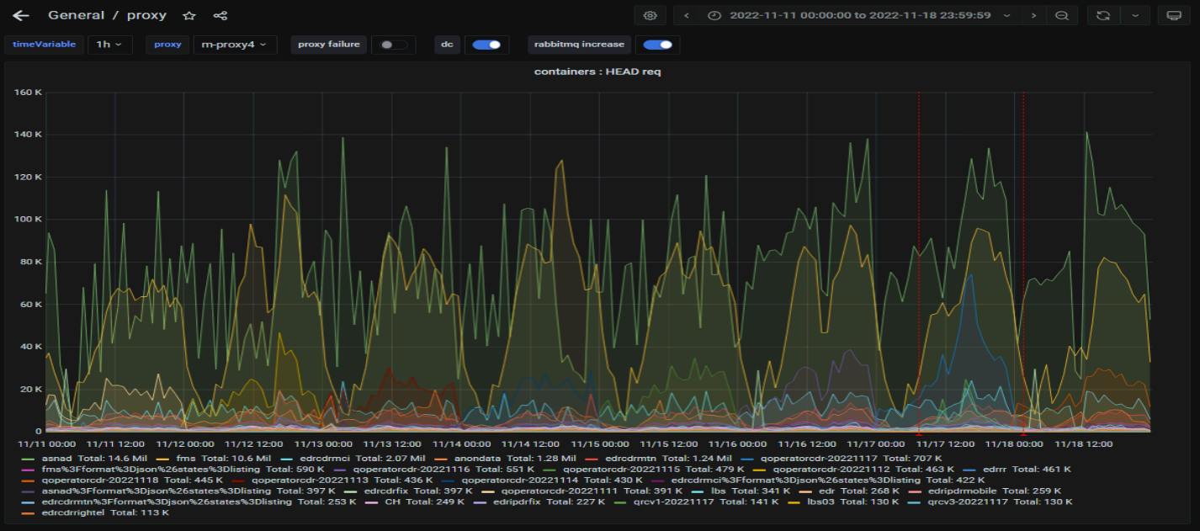Enable the proxy failure toggle
1200x531 pixels.
[x=392, y=45]
